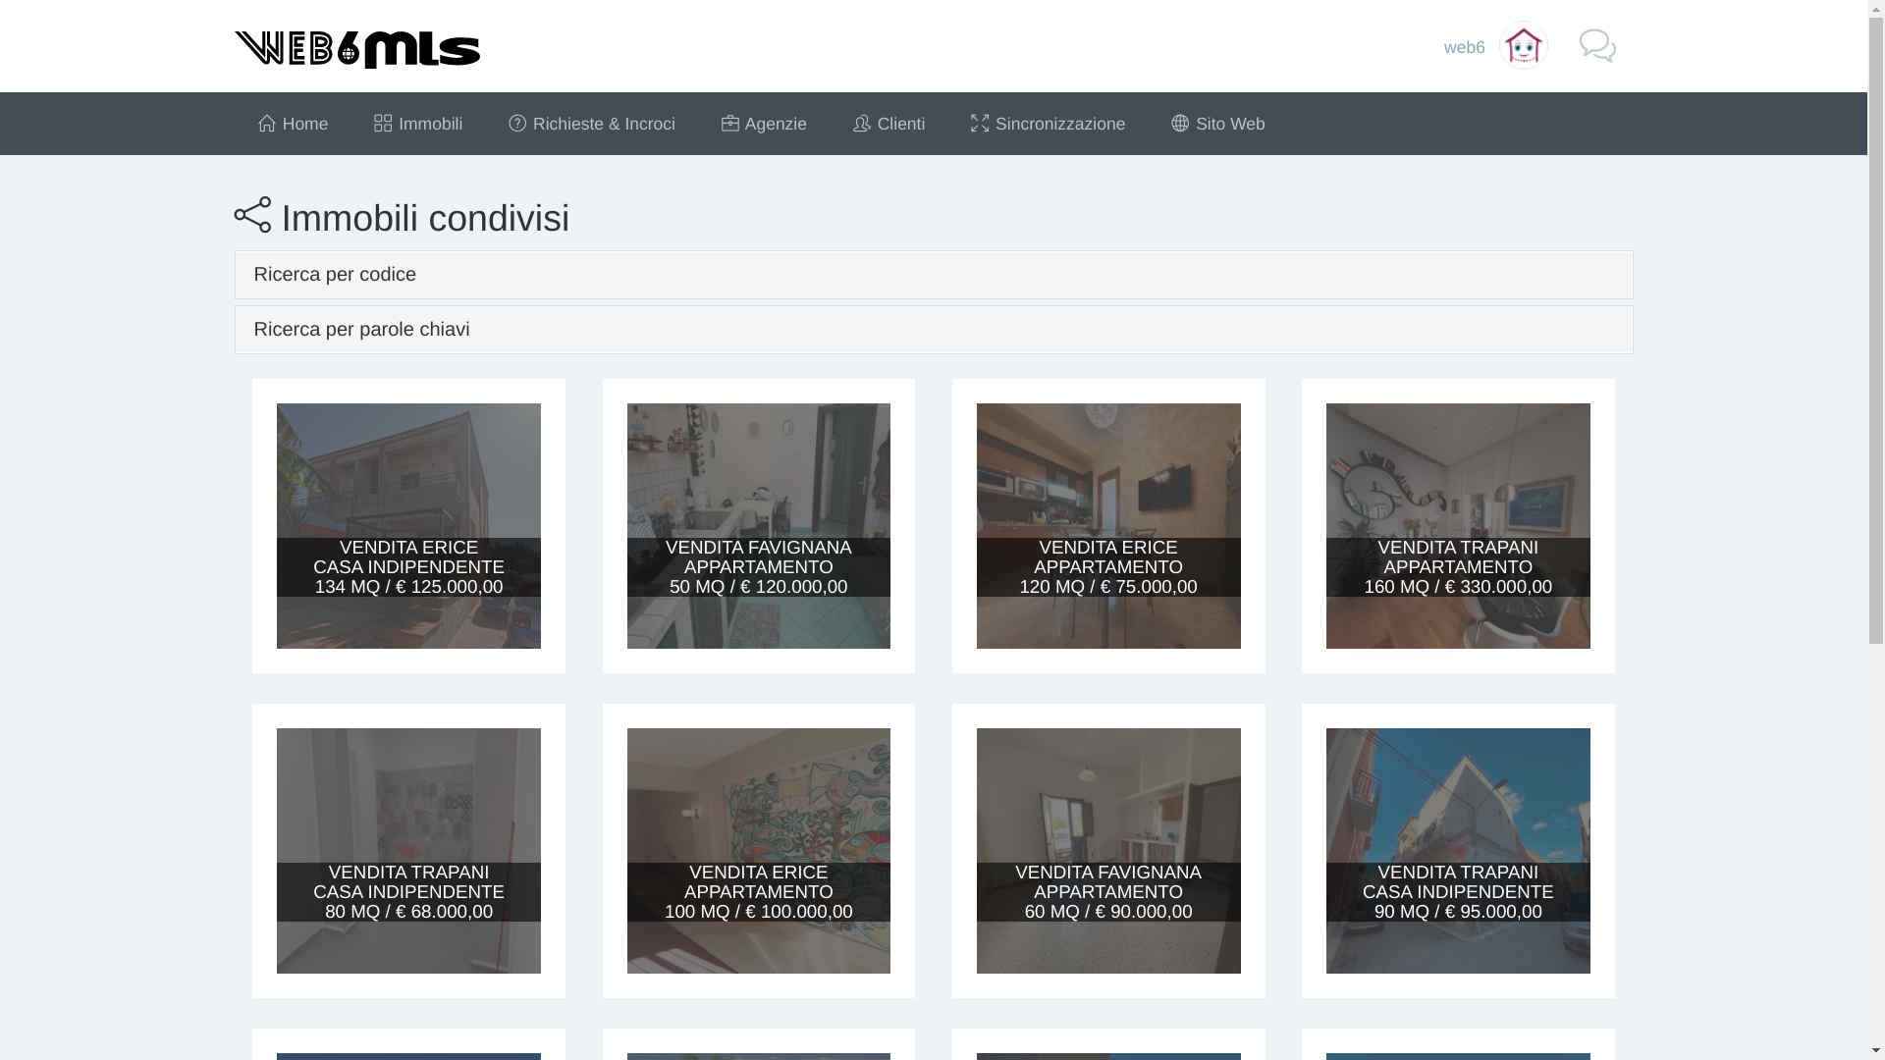Open the Sito Web menu item
This screenshot has height=1060, width=1885.
pos(1217,124)
